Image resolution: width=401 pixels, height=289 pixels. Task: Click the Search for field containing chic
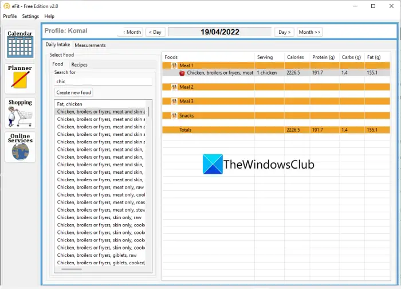(x=103, y=81)
